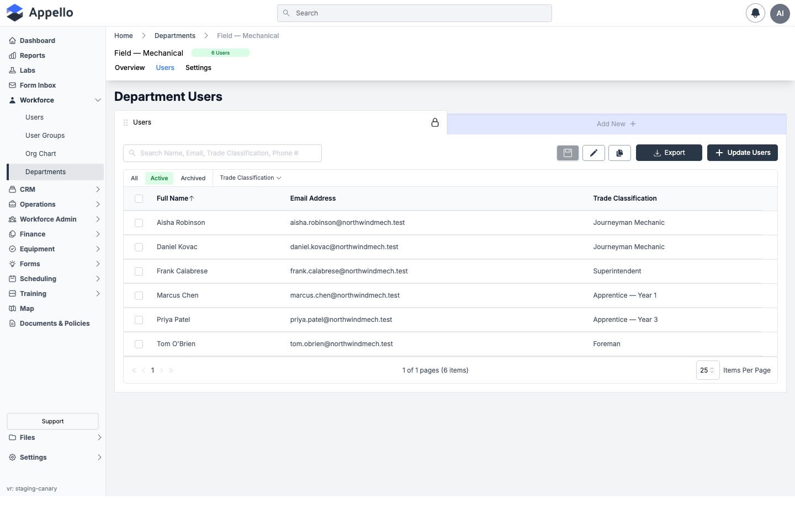Focus the top global Search field
795x506 pixels.
pos(415,13)
